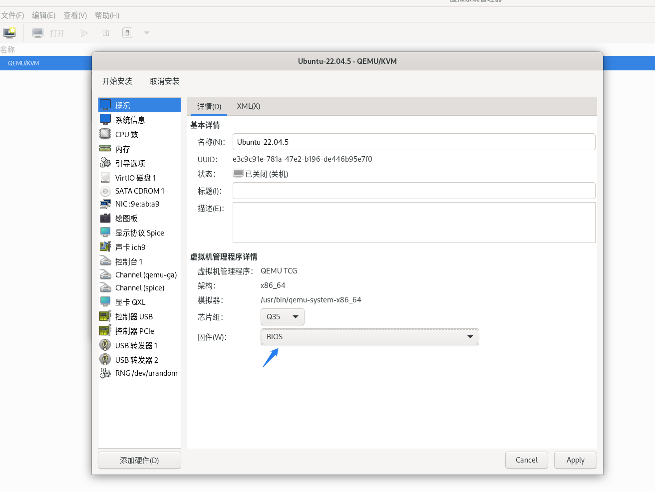Select the CPU 数 hardware icon
Screen dimensions: 655x492
pyautogui.click(x=105, y=134)
